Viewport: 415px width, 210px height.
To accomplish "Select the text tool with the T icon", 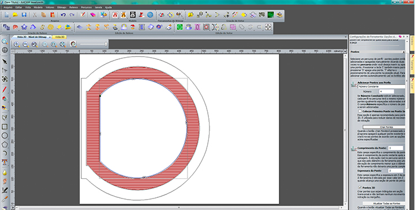I will coord(5,162).
